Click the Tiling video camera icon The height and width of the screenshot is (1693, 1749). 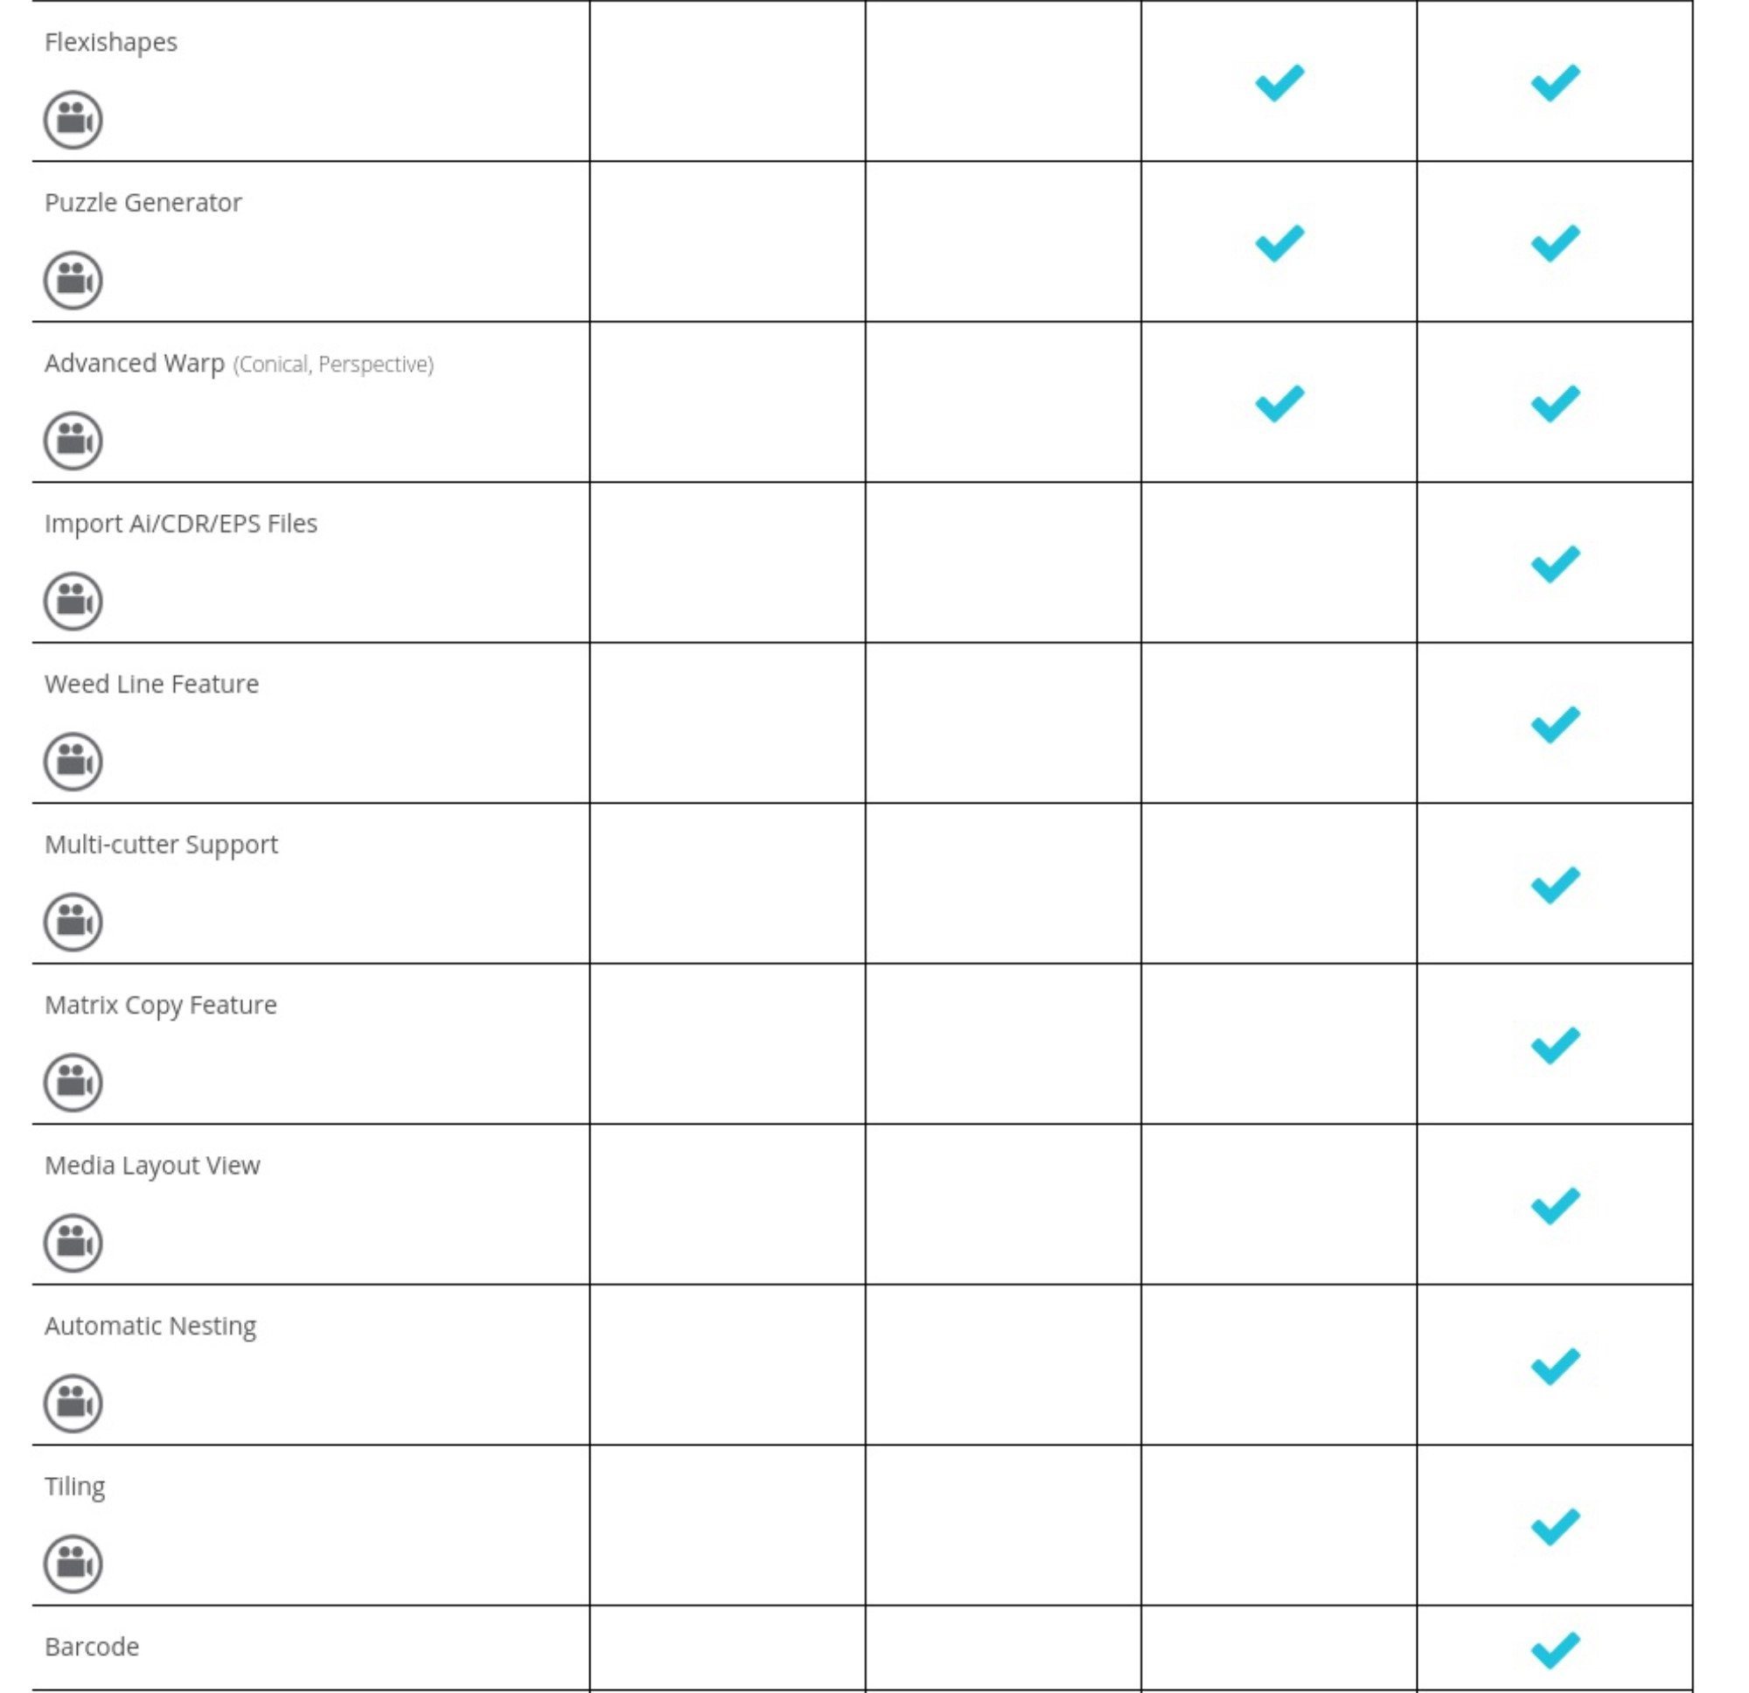click(x=73, y=1564)
